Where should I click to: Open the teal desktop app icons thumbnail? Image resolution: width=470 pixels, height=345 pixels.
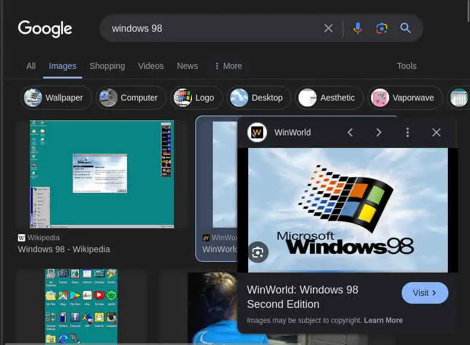pyautogui.click(x=82, y=306)
